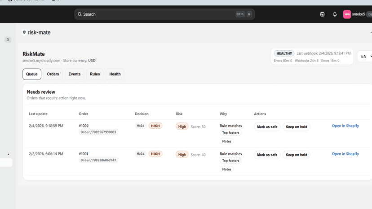Image resolution: width=372 pixels, height=209 pixels.
Task: Click the smoke5 account name
Action: pyautogui.click(x=358, y=14)
